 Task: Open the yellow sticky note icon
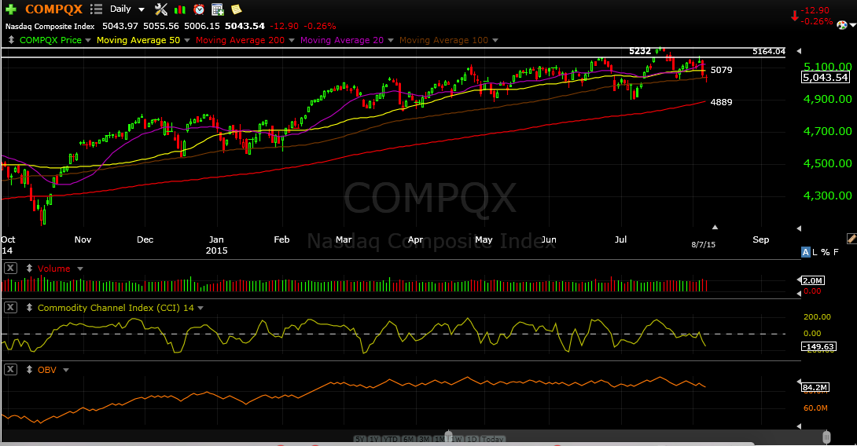click(236, 9)
